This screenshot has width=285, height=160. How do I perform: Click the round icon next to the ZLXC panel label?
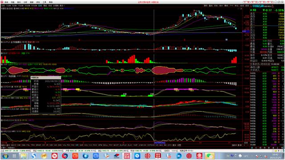(2, 53)
